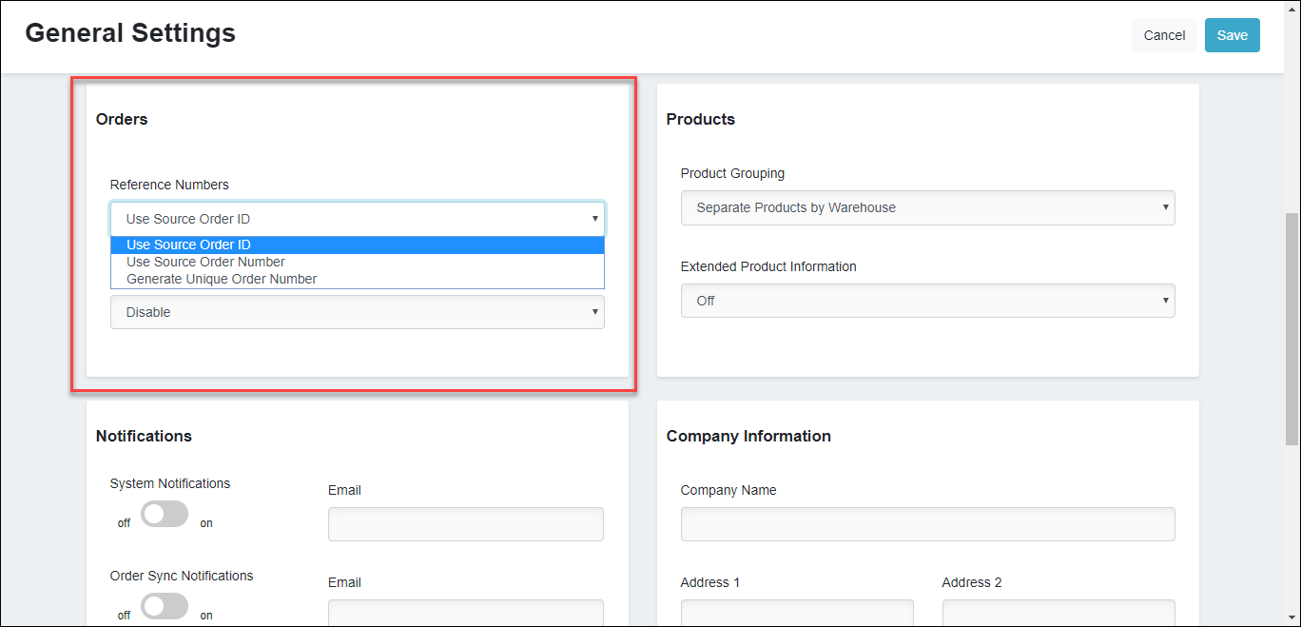Click the Company Name text field
This screenshot has width=1301, height=627.
[x=927, y=524]
